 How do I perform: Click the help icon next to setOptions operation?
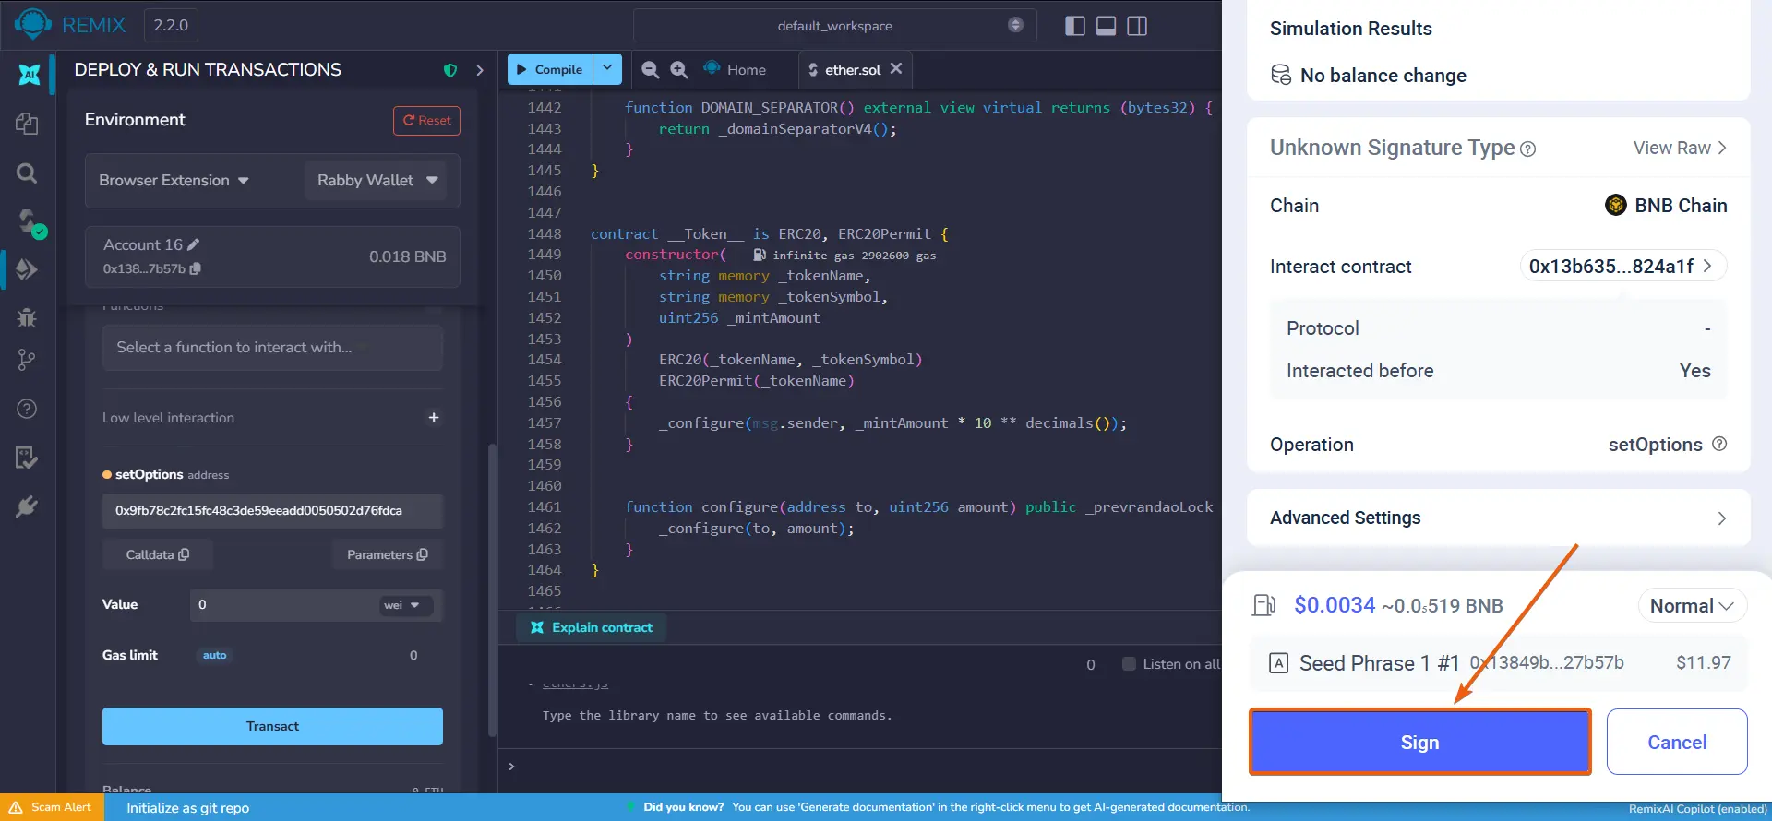(1719, 444)
